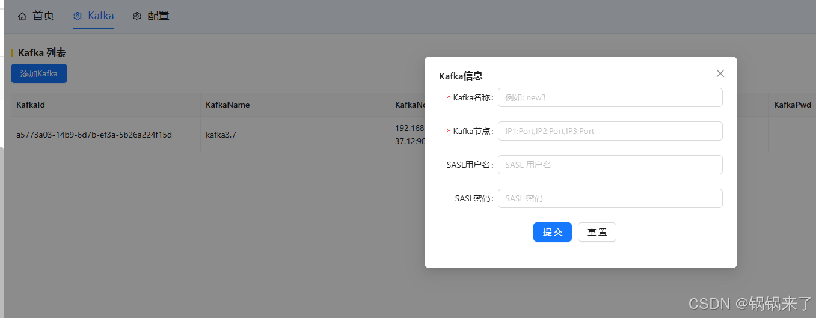Image resolution: width=816 pixels, height=318 pixels.
Task: Submit the form with 提交
Action: point(553,232)
